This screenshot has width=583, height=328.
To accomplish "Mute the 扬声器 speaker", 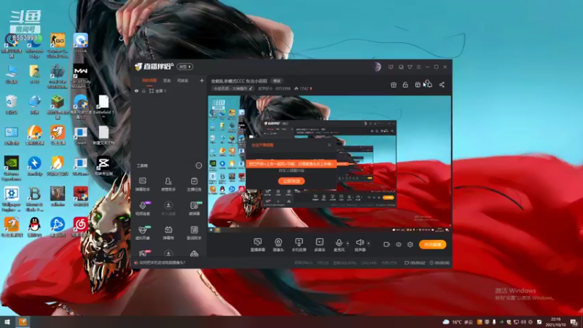I will (x=359, y=245).
